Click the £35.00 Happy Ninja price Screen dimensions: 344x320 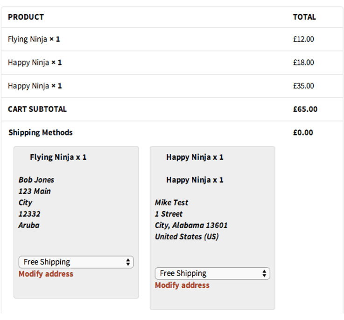click(x=303, y=86)
